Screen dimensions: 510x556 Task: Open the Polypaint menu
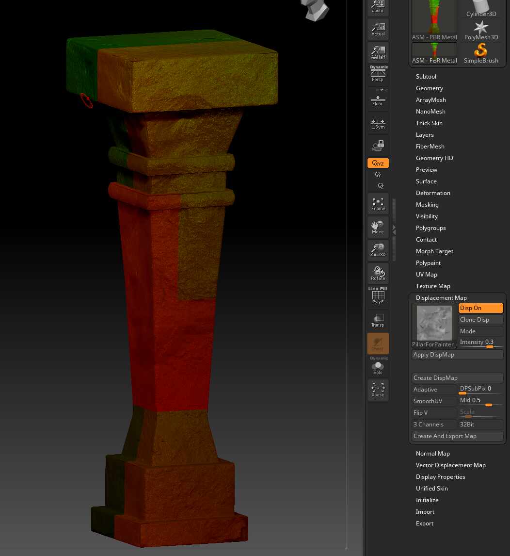428,263
